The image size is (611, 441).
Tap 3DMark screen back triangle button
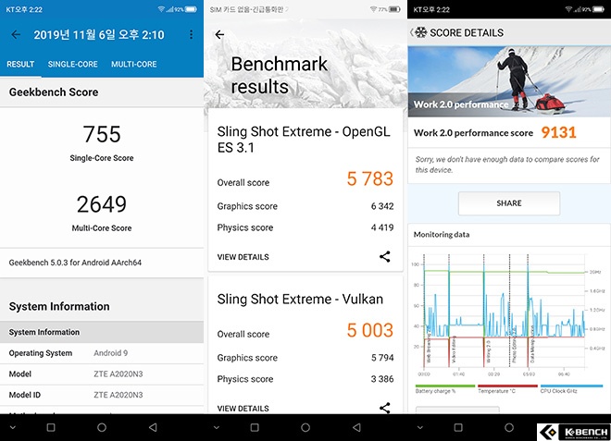[356, 427]
